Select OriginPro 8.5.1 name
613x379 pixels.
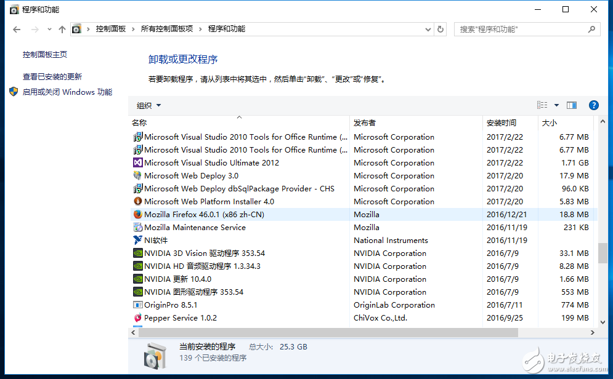[x=171, y=305]
